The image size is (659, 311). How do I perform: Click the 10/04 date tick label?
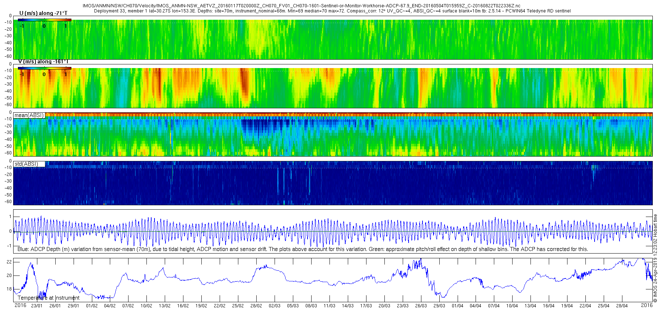pyautogui.click(x=512, y=306)
